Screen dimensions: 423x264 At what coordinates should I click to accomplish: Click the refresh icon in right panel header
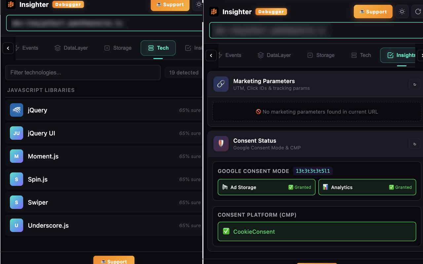[x=418, y=12]
